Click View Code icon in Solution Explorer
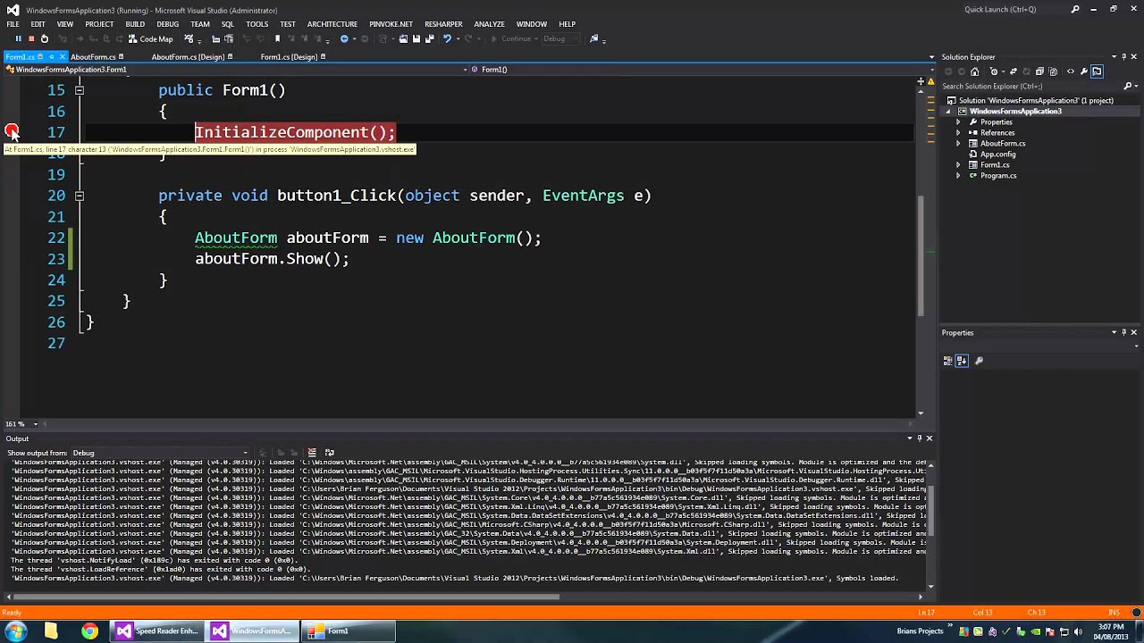Screen dimensions: 1144x643 pyautogui.click(x=1071, y=71)
